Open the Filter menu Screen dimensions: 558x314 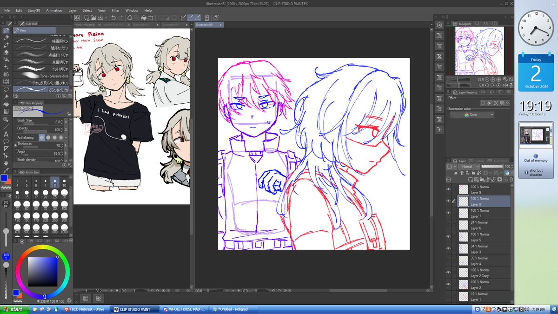click(x=116, y=10)
